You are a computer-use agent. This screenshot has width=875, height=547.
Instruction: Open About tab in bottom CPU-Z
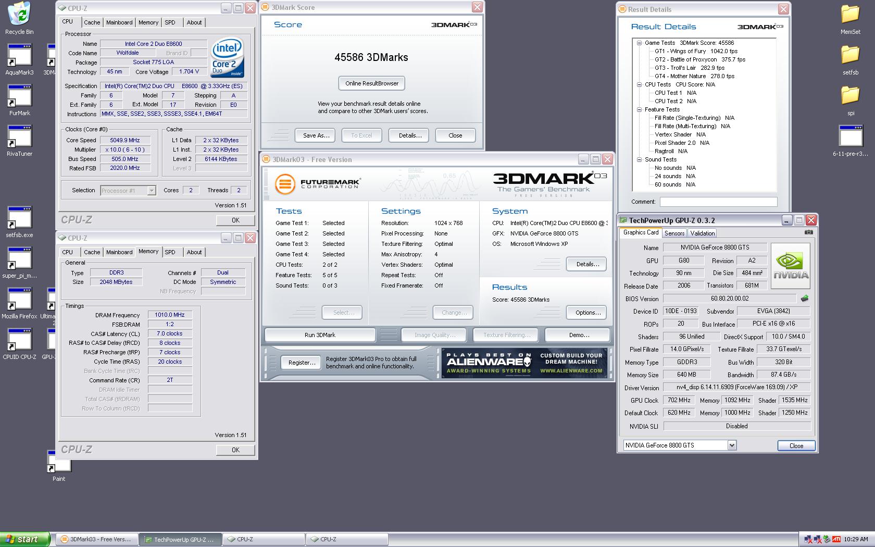pos(194,252)
